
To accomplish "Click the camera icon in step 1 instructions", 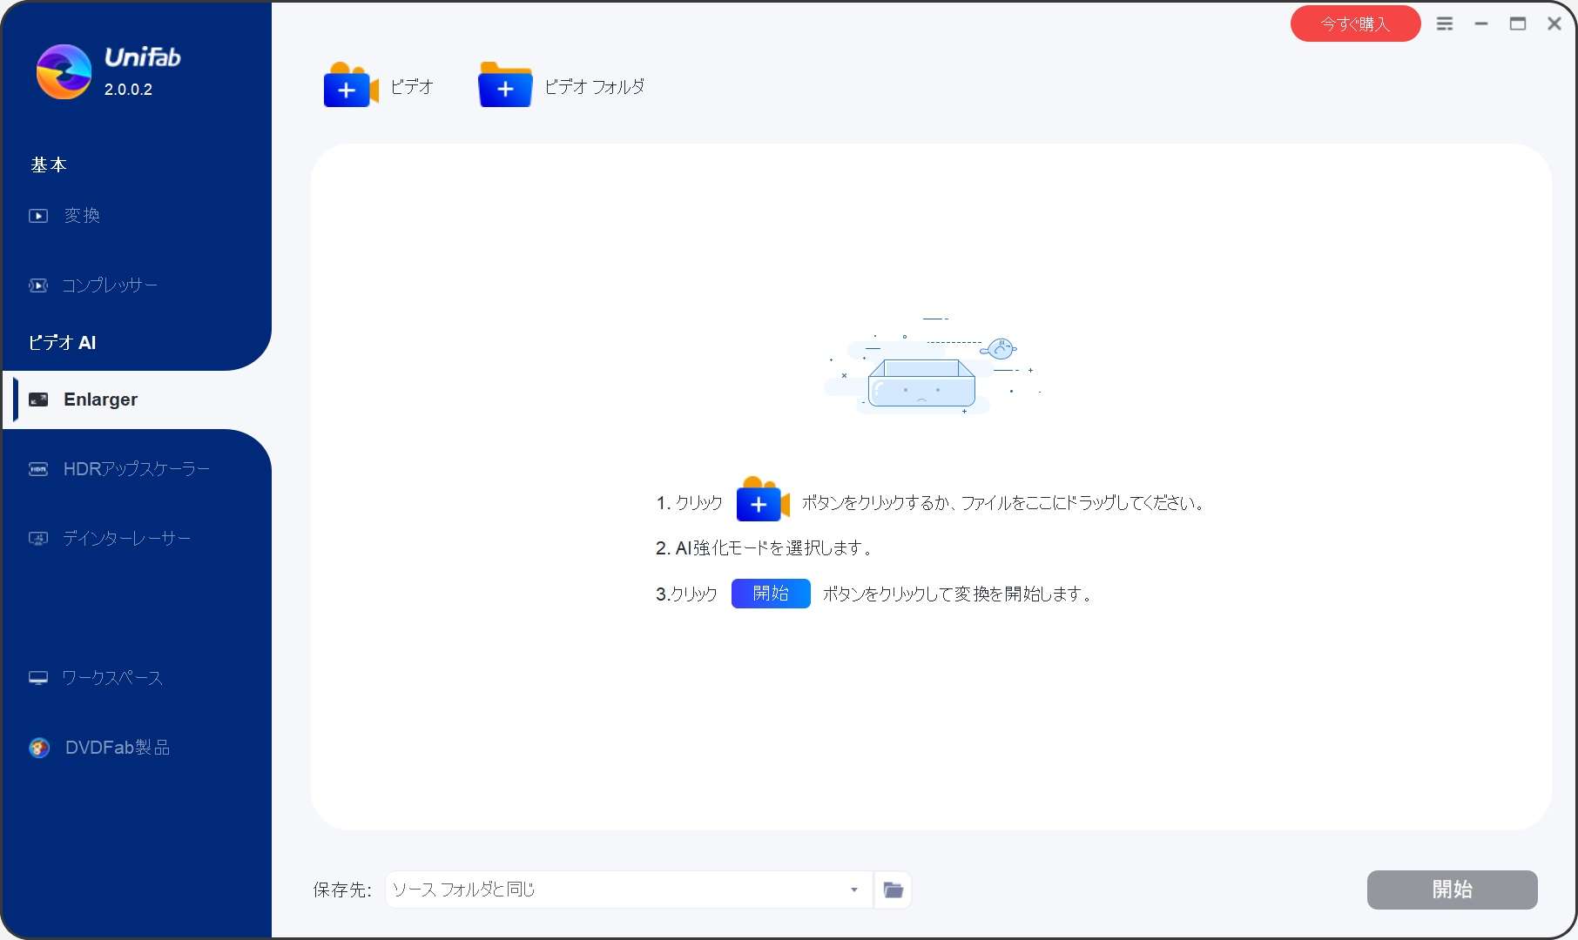I will 763,499.
